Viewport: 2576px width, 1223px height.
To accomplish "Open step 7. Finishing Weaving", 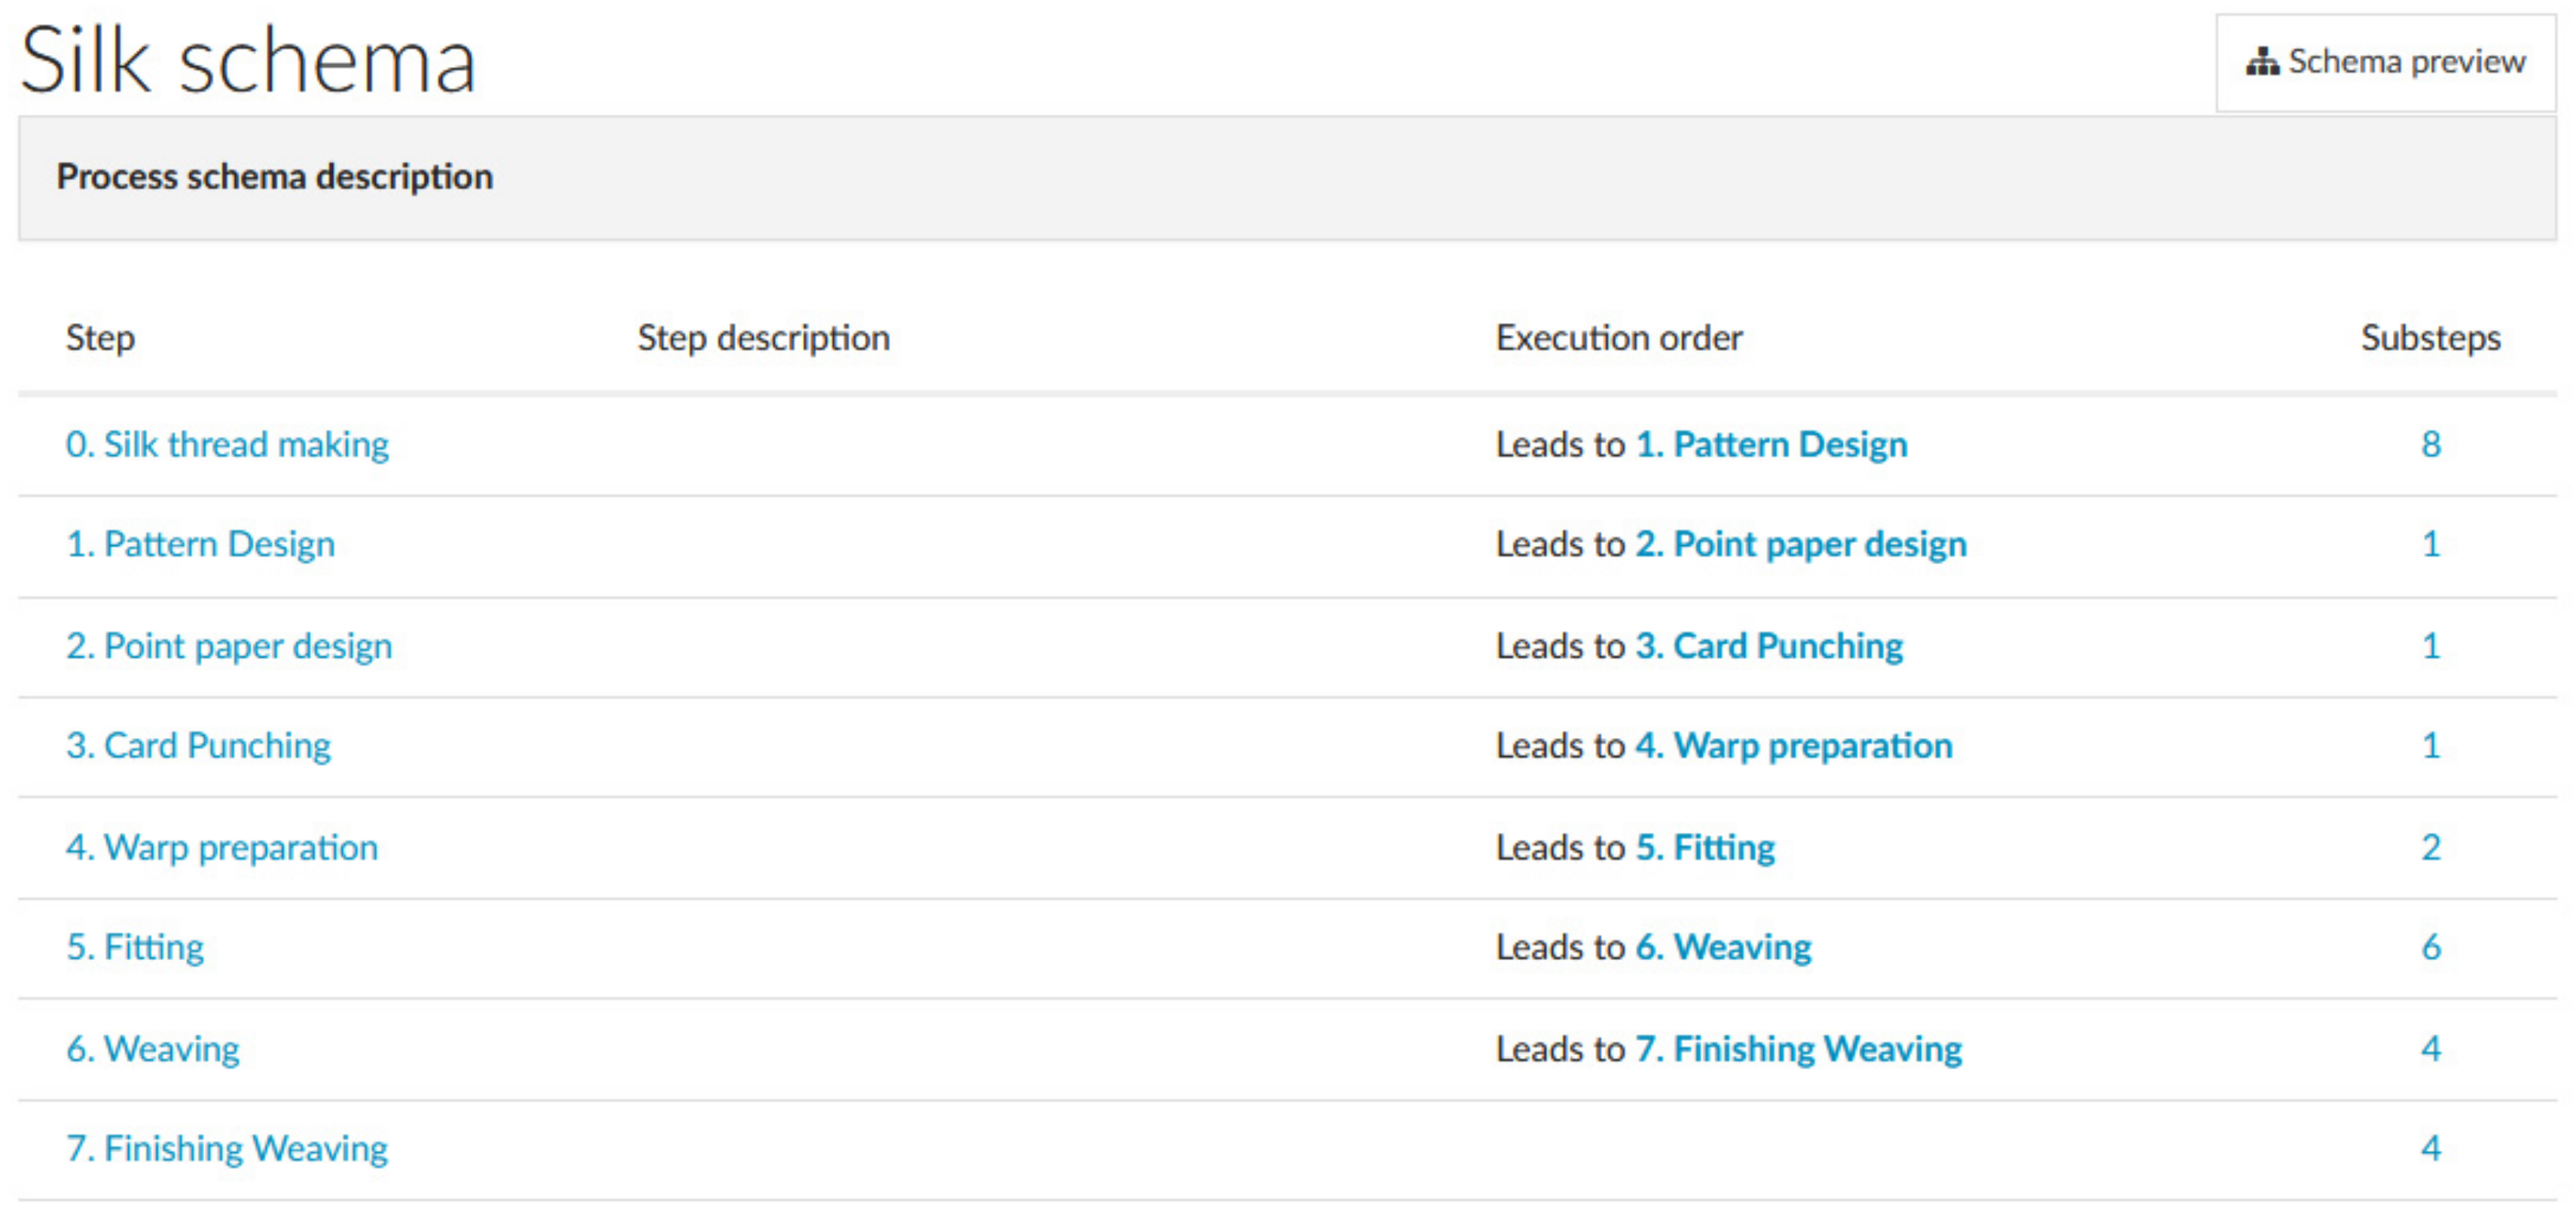I will pos(227,1149).
